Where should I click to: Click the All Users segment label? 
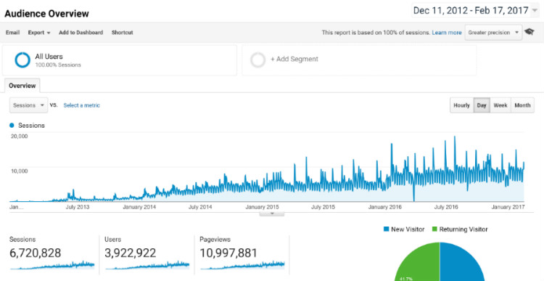pyautogui.click(x=49, y=56)
